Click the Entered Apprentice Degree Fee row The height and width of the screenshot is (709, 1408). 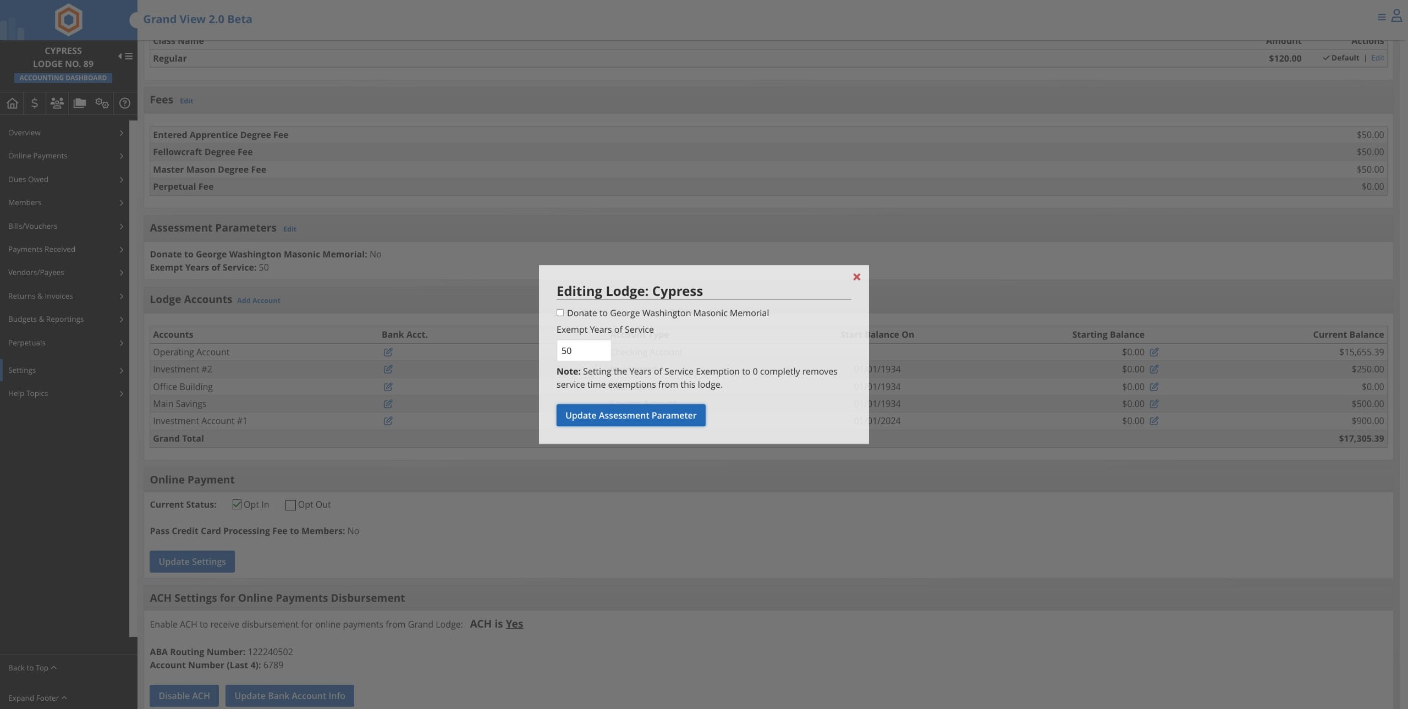pos(768,135)
